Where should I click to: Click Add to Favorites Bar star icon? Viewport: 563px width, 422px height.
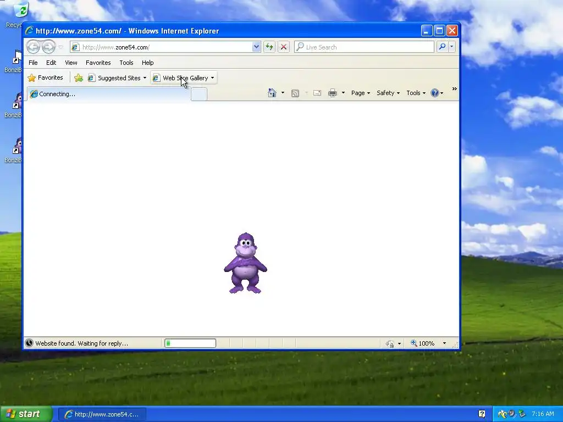[x=78, y=78]
